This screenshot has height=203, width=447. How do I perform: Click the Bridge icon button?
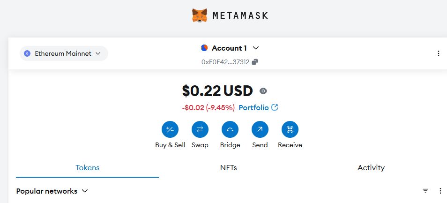tap(230, 129)
